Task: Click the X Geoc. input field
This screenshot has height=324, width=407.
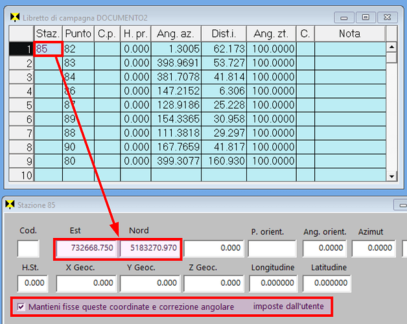Action: (x=86, y=284)
